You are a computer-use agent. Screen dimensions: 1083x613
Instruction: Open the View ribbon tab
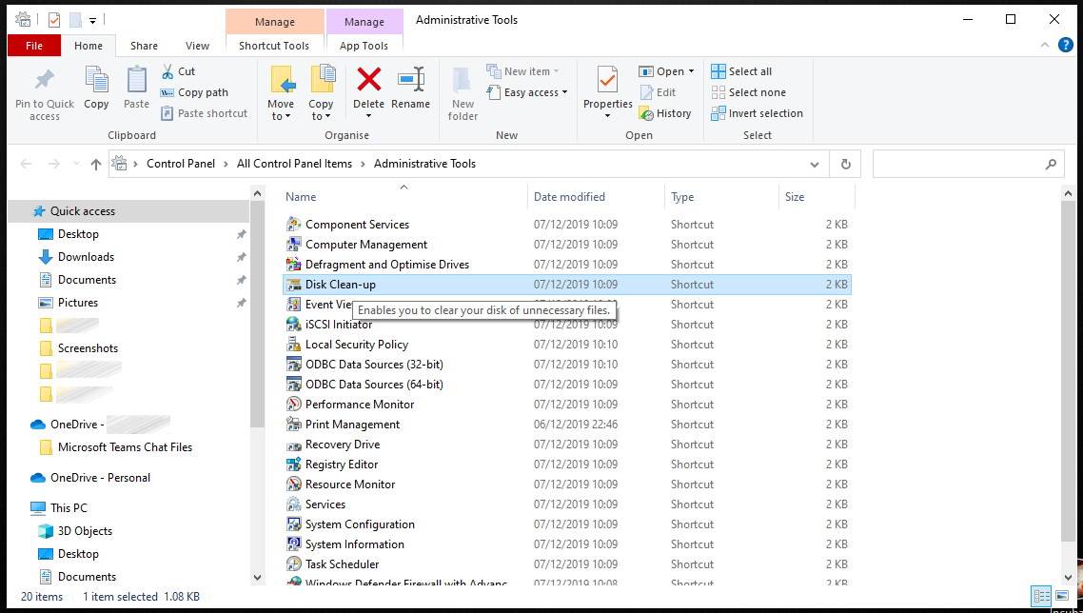point(197,46)
